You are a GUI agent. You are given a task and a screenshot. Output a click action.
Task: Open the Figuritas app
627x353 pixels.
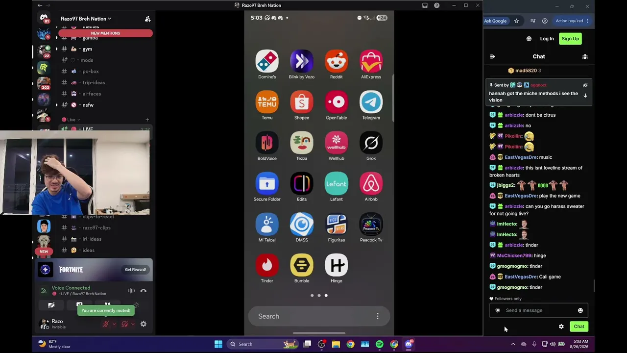337,225
